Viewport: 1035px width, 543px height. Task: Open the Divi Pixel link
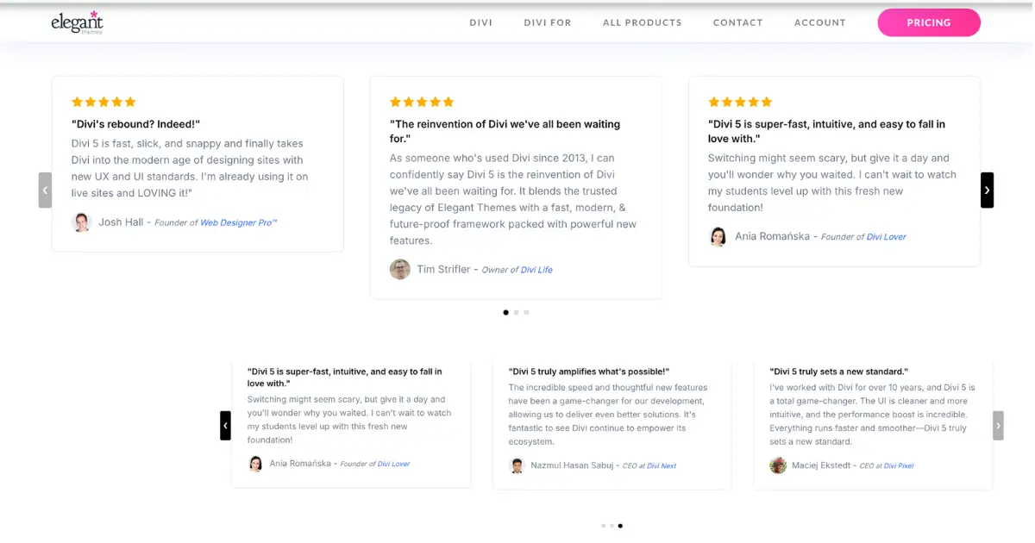[x=898, y=465]
